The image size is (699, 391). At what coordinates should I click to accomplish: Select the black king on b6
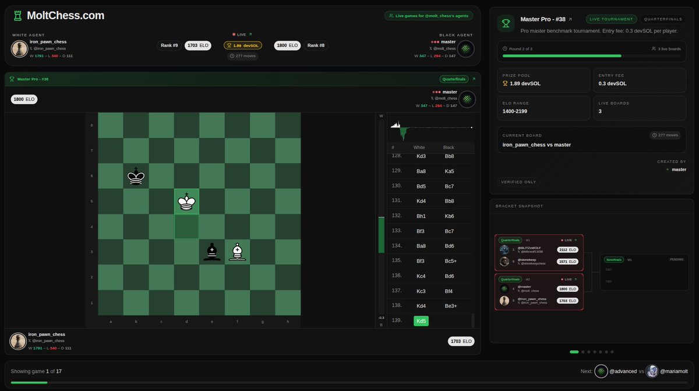coord(136,176)
